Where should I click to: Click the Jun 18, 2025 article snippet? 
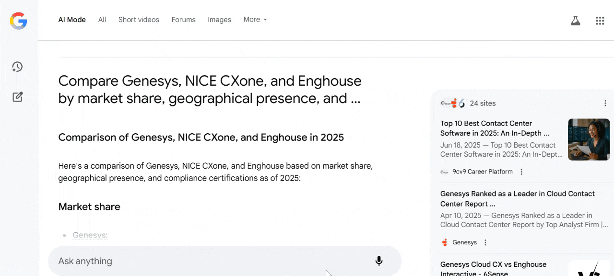(x=501, y=149)
